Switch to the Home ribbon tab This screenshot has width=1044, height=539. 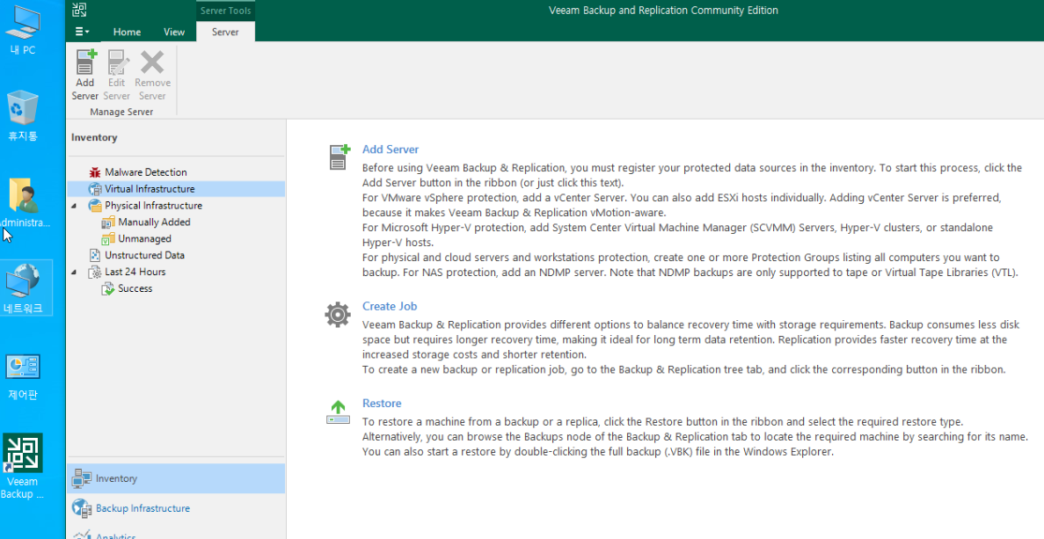click(127, 32)
